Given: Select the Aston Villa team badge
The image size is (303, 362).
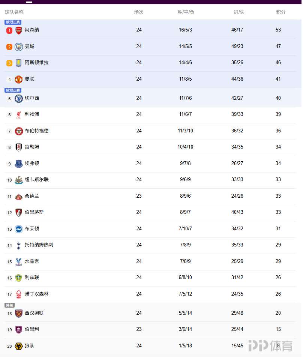Looking at the screenshot, I should point(19,63).
